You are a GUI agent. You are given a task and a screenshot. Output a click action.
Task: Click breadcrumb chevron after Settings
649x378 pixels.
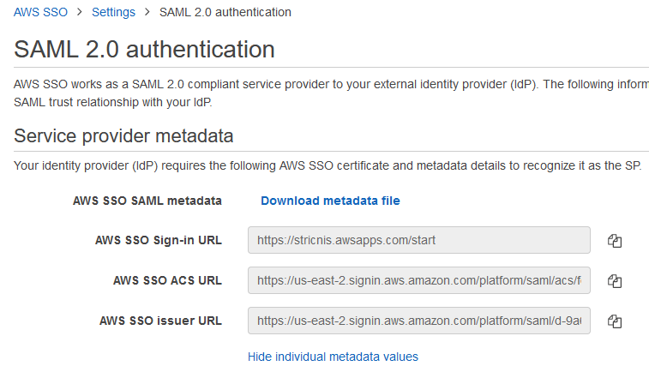[x=148, y=12]
